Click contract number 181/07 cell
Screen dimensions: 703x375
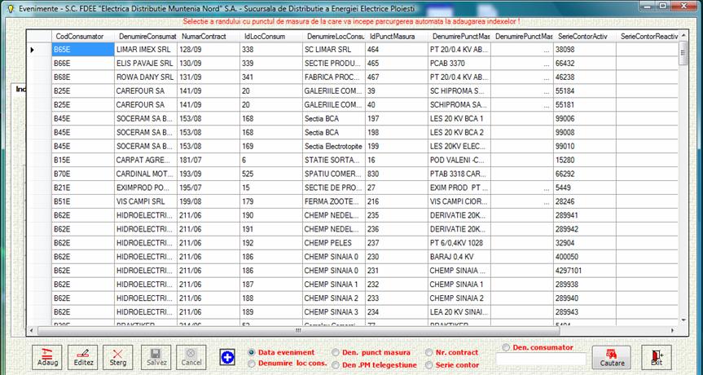click(209, 160)
